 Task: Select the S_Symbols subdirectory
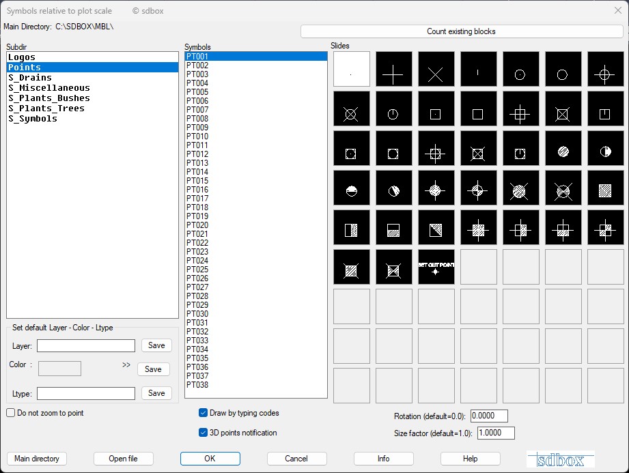(92, 119)
